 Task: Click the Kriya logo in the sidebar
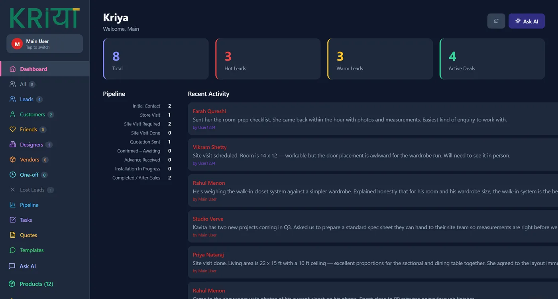coord(45,18)
